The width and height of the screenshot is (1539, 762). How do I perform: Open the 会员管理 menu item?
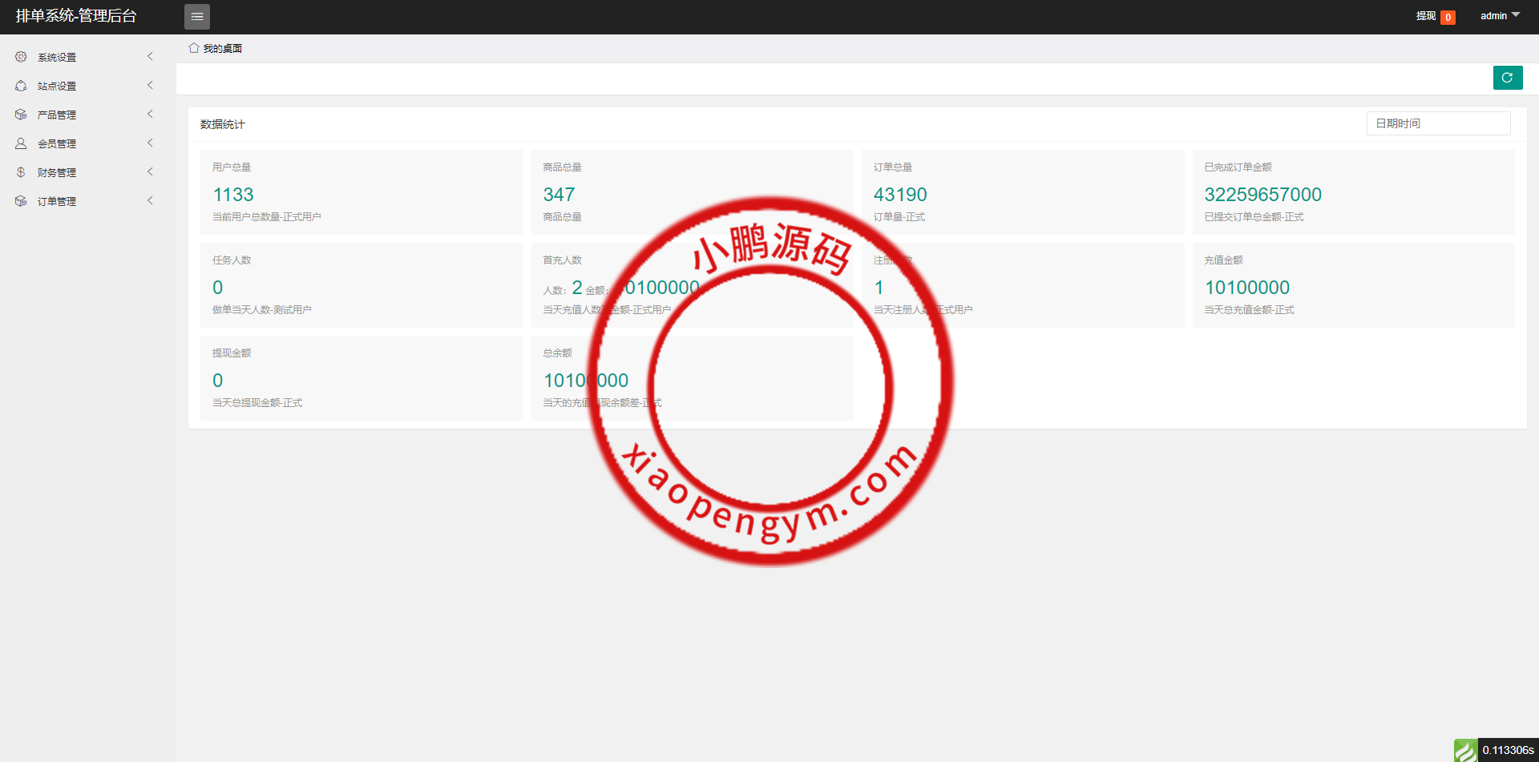click(57, 144)
